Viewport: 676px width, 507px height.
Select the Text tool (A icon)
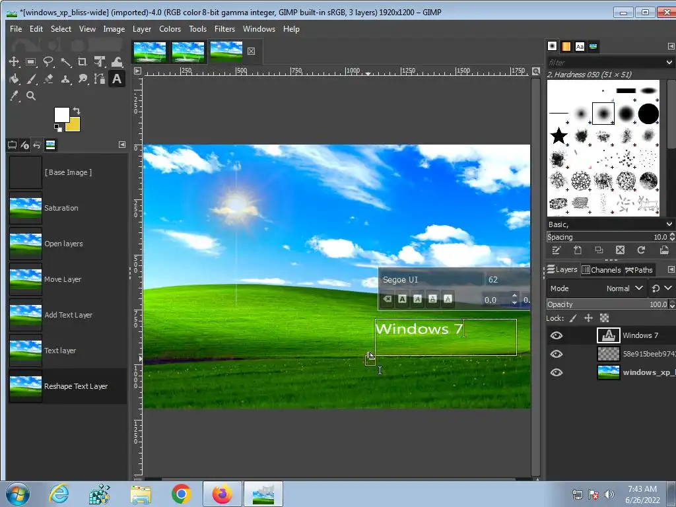point(117,79)
